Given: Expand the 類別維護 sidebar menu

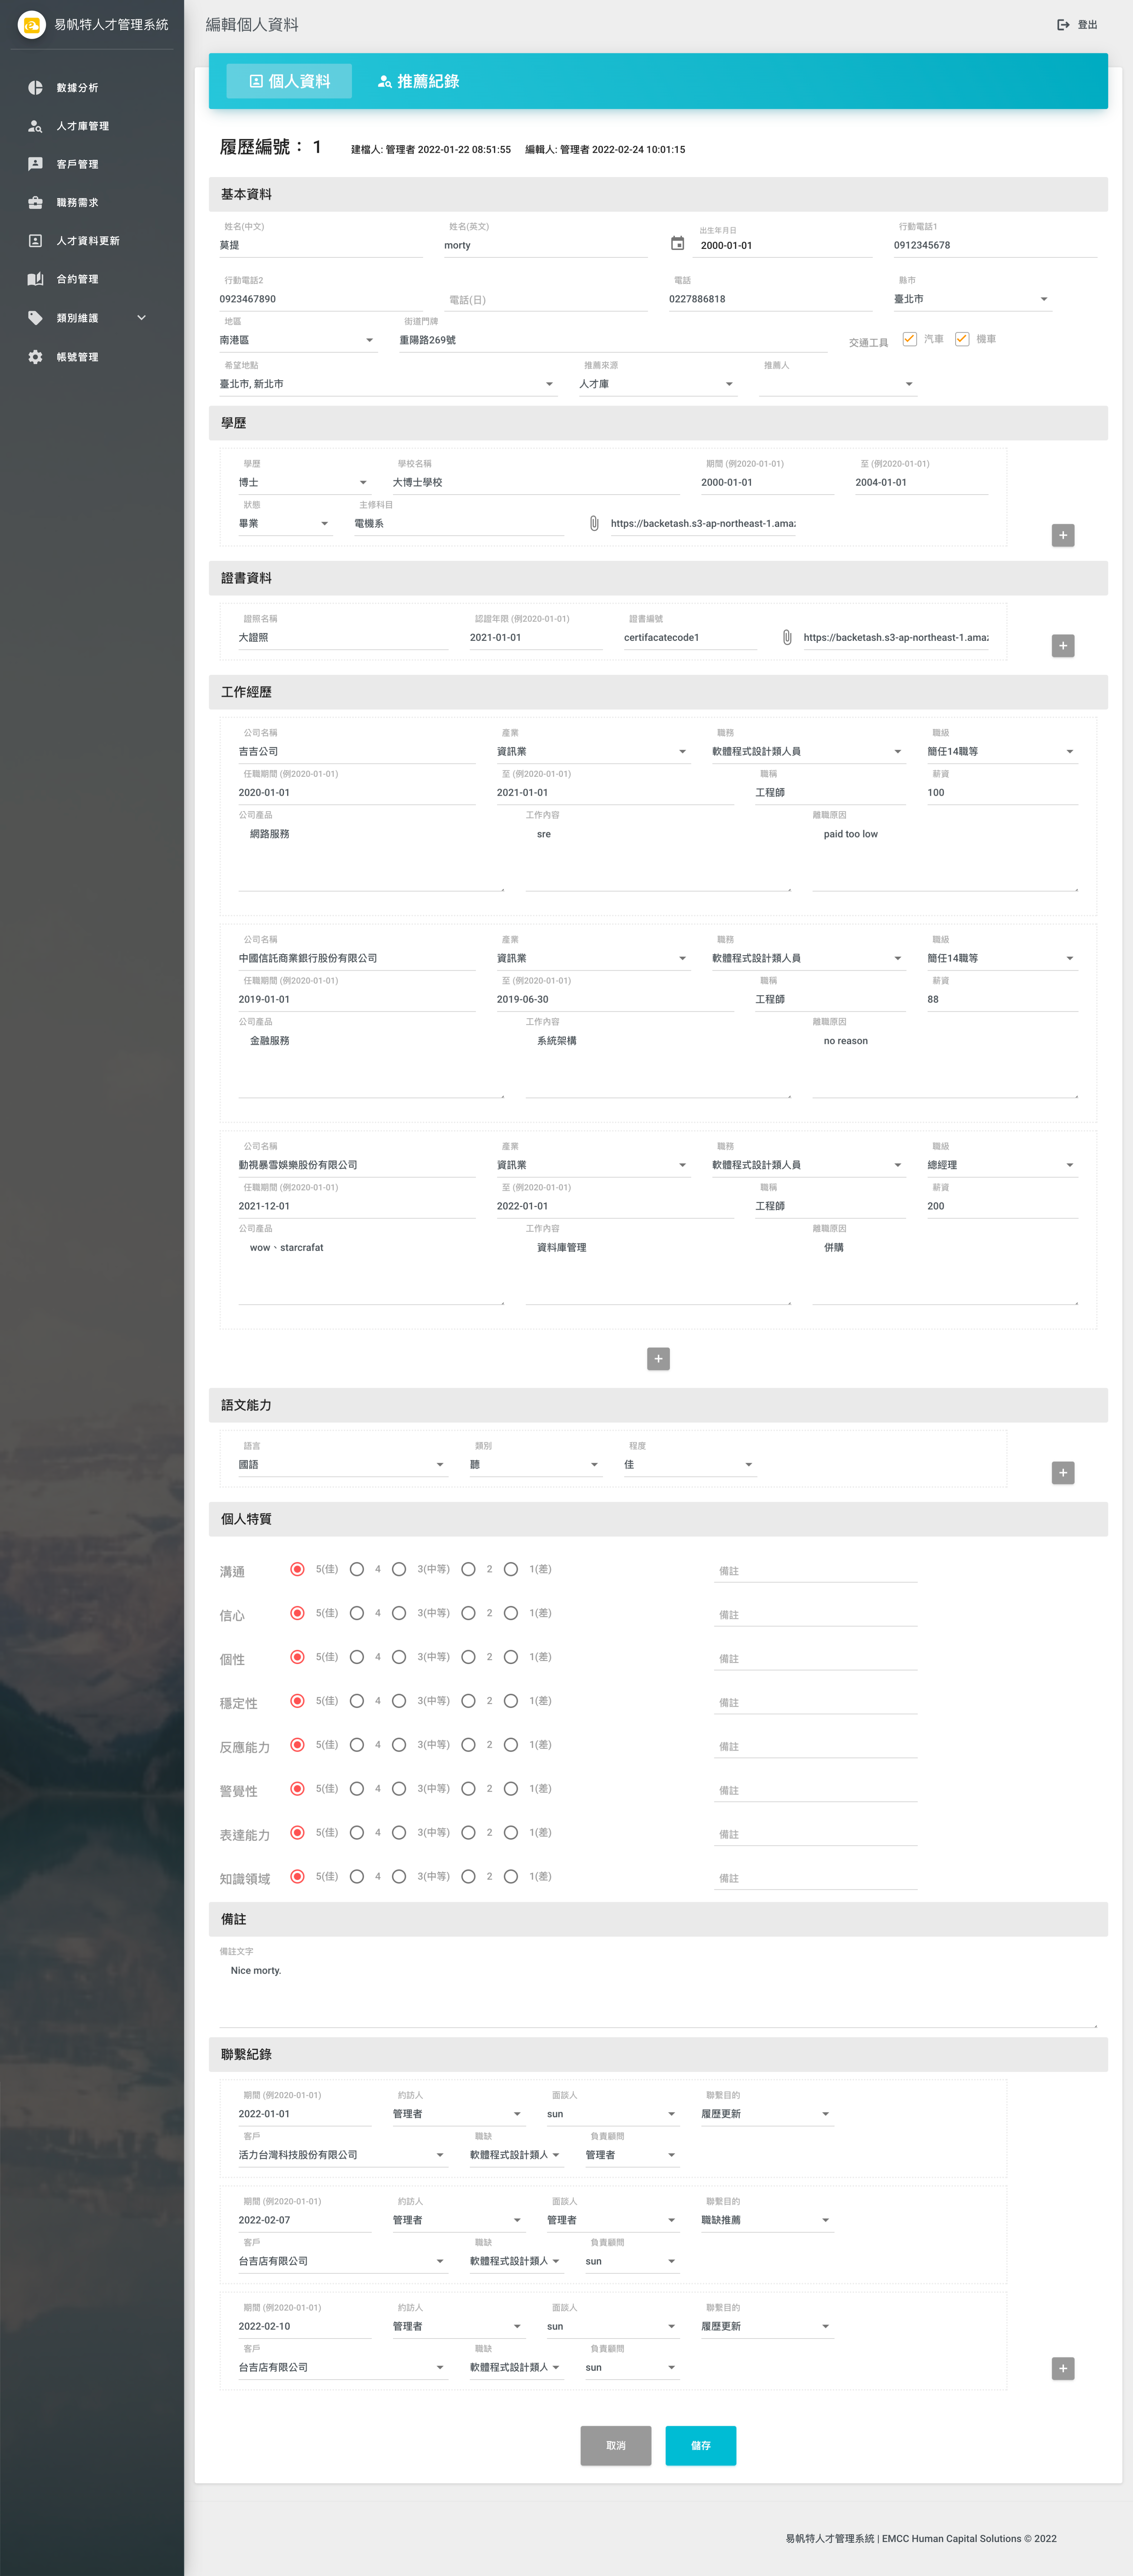Looking at the screenshot, I should click(x=141, y=318).
